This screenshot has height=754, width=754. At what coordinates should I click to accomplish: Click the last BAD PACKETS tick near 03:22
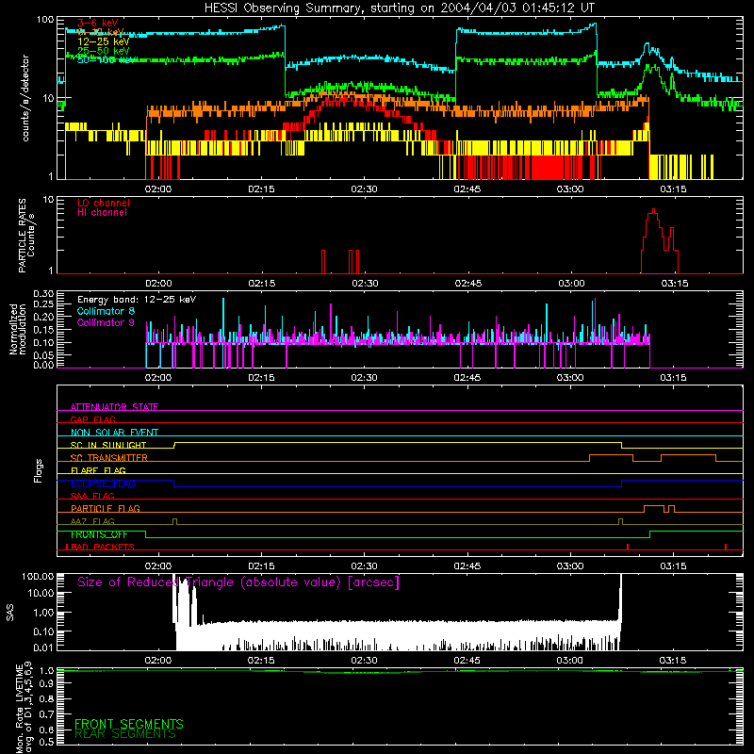(726, 547)
